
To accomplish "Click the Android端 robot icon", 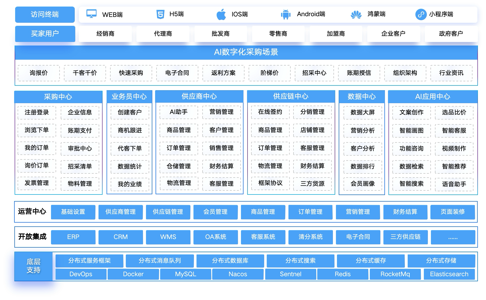I will point(286,14).
